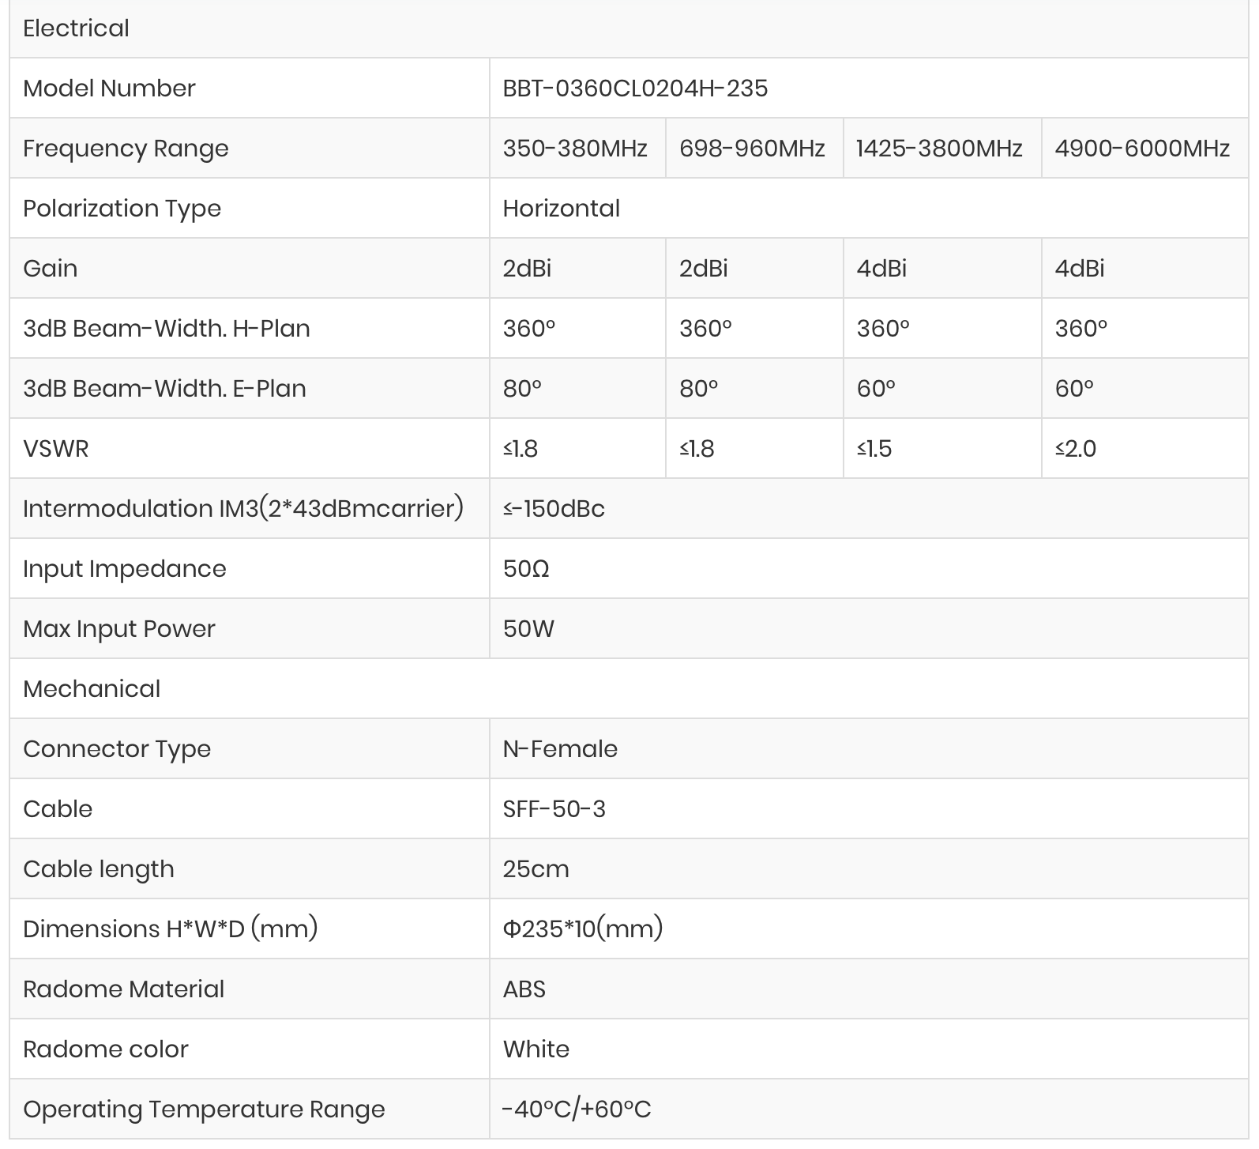Click the ABS radome material value
This screenshot has height=1149, width=1259.
[524, 989]
